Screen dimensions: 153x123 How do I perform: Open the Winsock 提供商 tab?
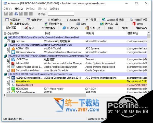113,20
